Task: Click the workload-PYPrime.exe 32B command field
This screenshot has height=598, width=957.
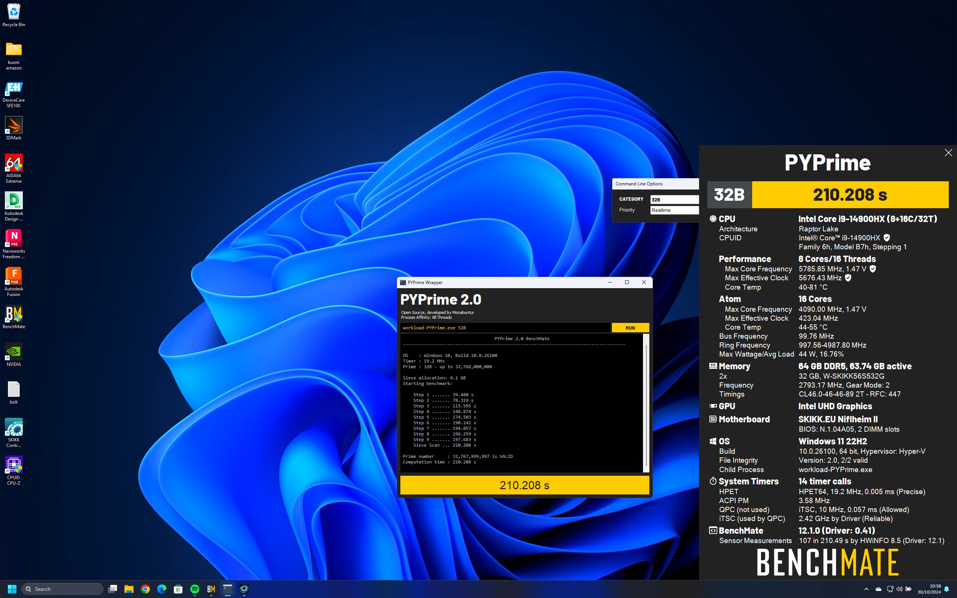Action: tap(505, 328)
